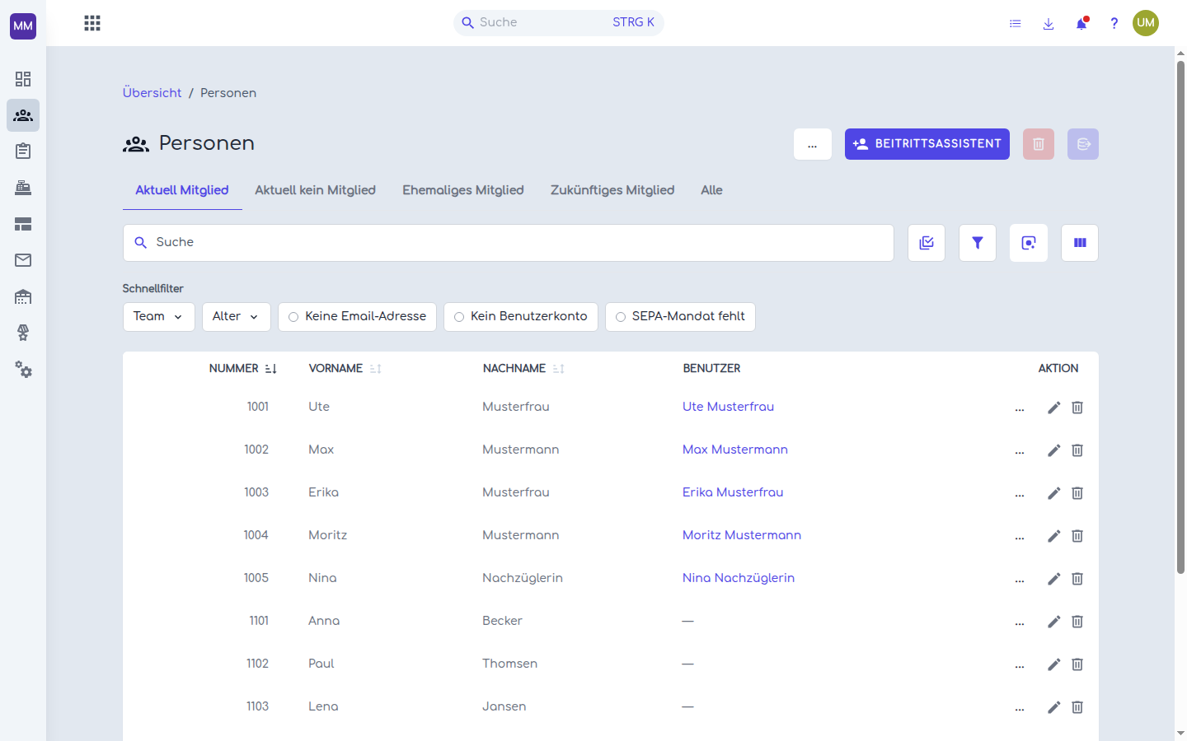Open more actions for Paul Thomsen row
Image resolution: width=1187 pixels, height=741 pixels.
tap(1020, 665)
